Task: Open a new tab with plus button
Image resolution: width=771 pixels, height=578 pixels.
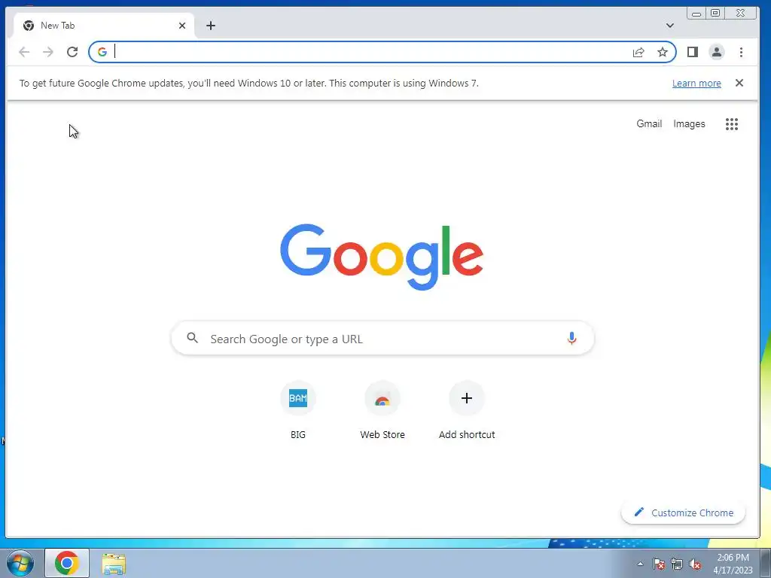Action: pyautogui.click(x=211, y=26)
